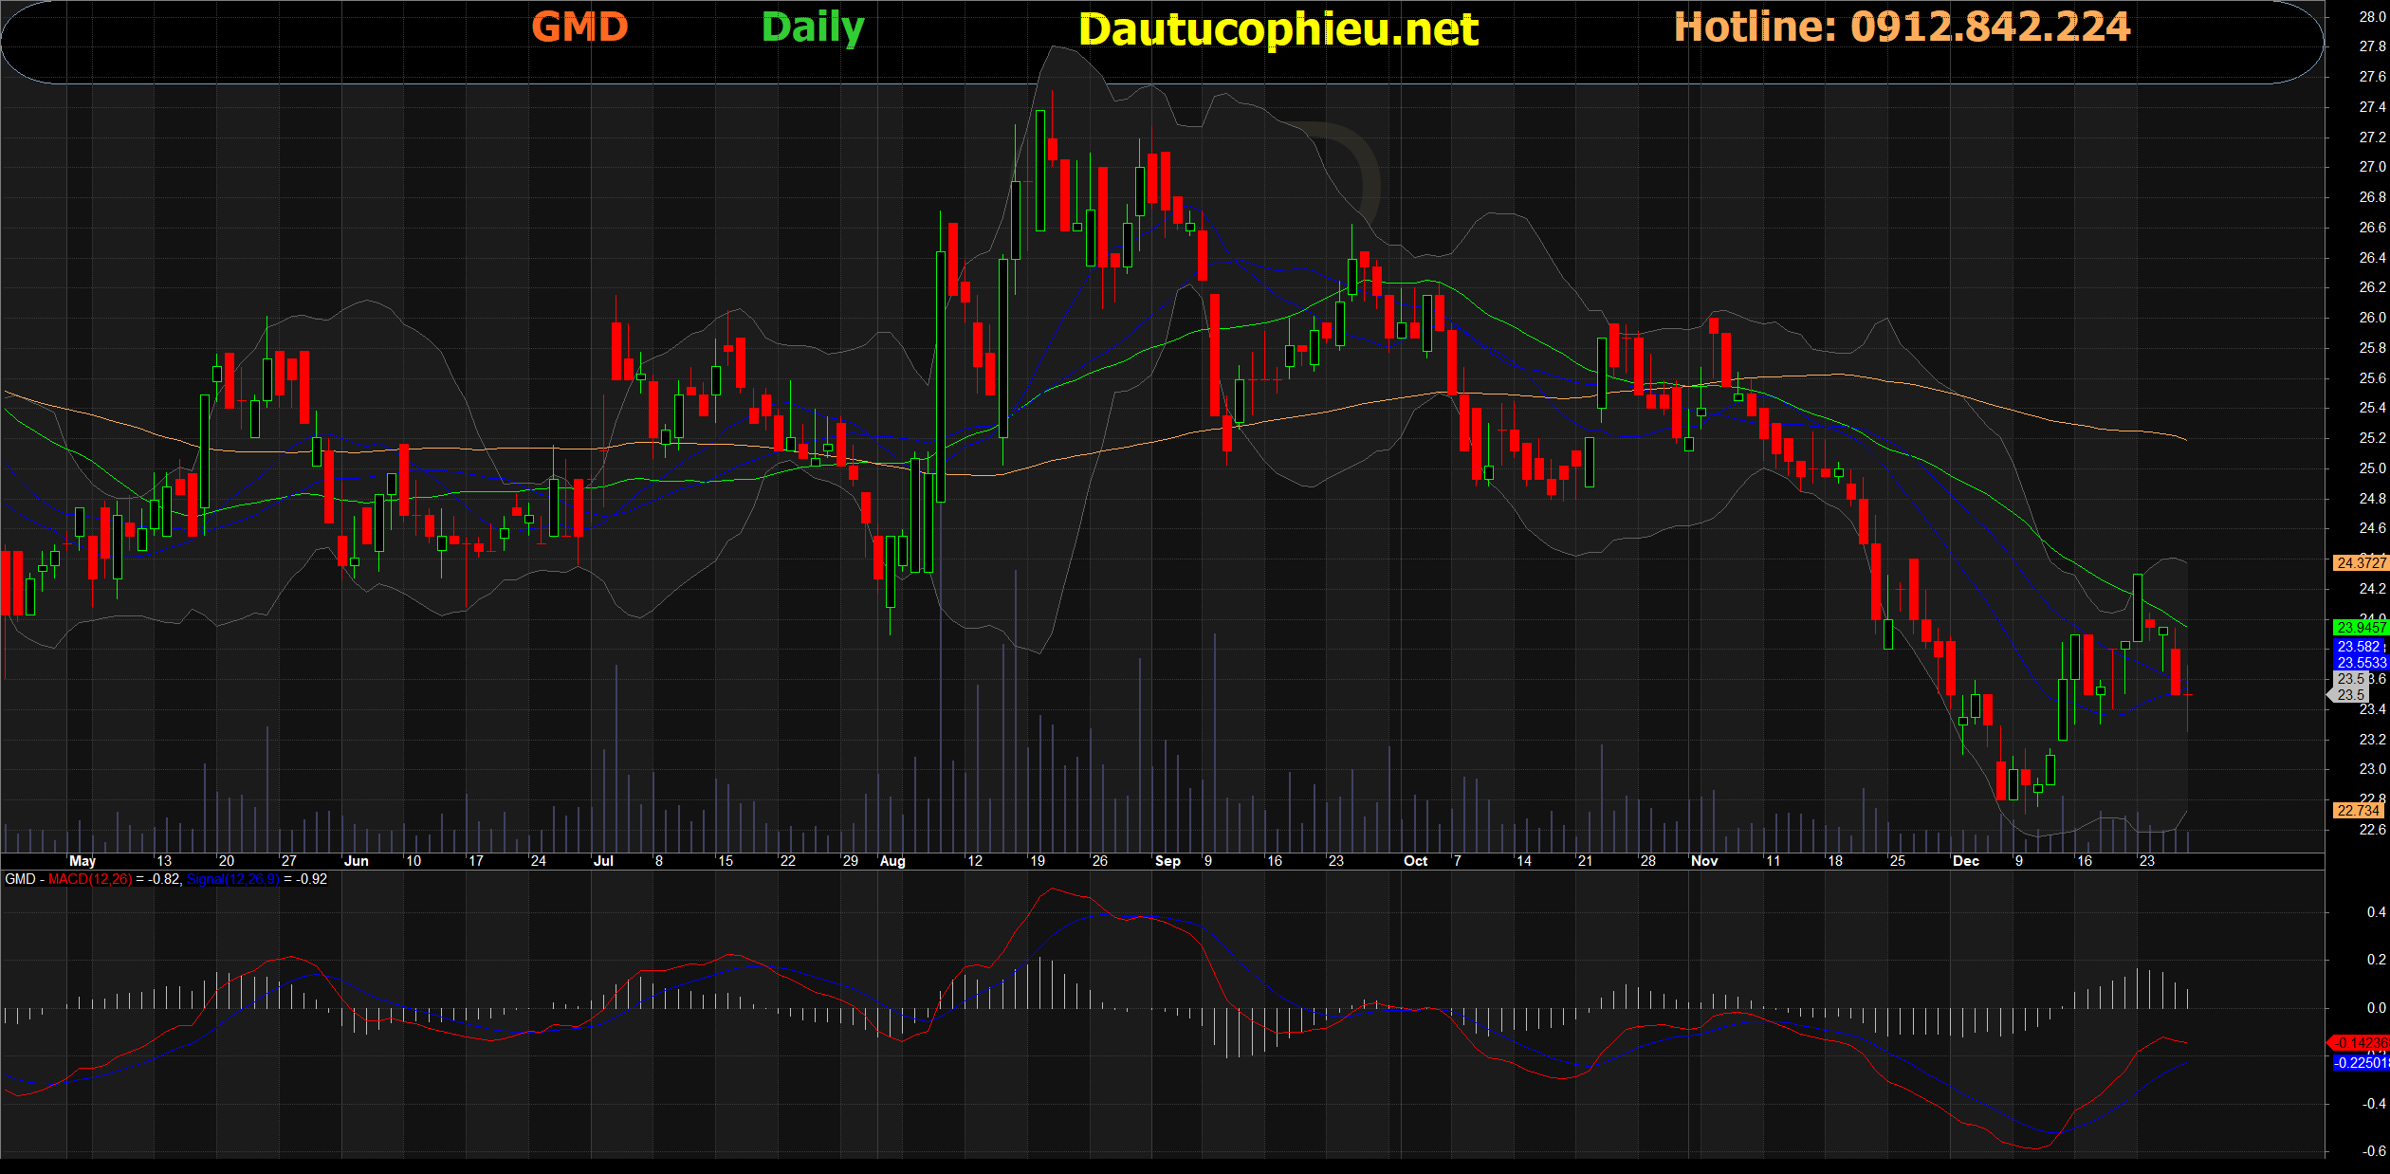The image size is (2390, 1174).
Task: Click the date label 10 after Jun
Action: click(414, 861)
